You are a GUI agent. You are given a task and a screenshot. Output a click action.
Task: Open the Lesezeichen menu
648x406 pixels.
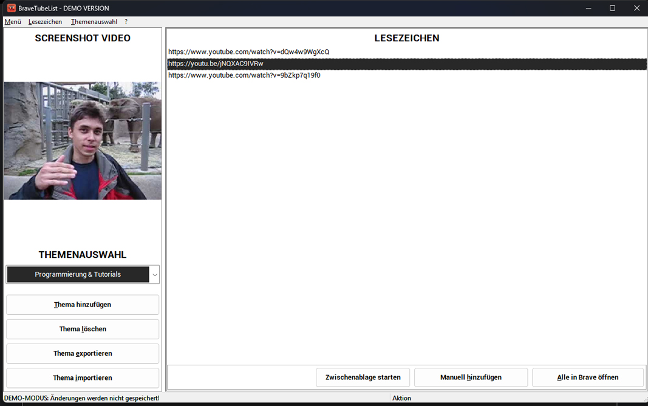pyautogui.click(x=45, y=21)
